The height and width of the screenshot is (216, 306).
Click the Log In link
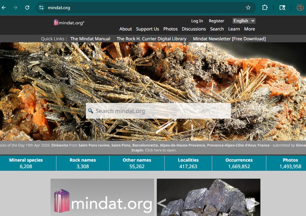tap(197, 21)
